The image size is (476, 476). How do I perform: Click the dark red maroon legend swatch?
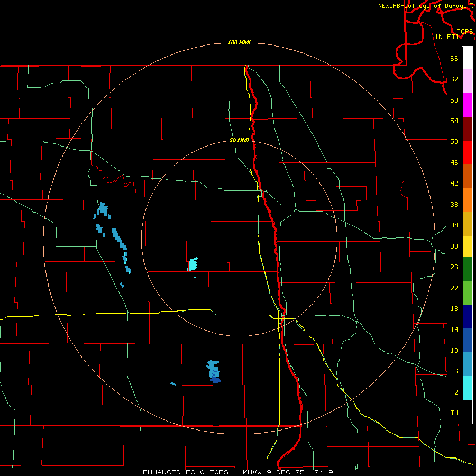pos(467,129)
